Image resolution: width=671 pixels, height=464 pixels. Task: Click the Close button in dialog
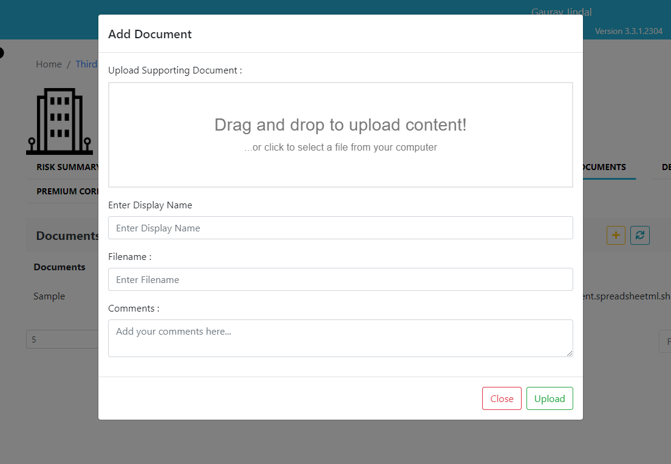tap(502, 398)
